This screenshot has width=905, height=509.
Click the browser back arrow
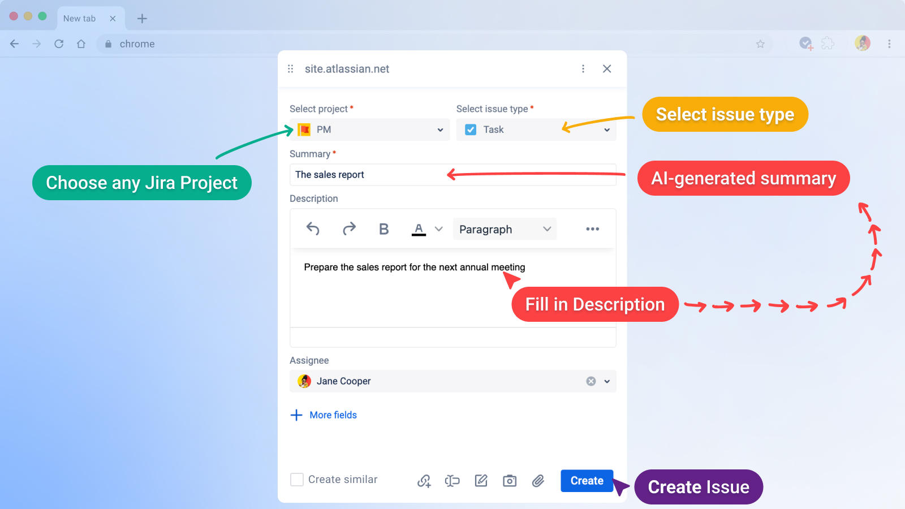pos(15,44)
